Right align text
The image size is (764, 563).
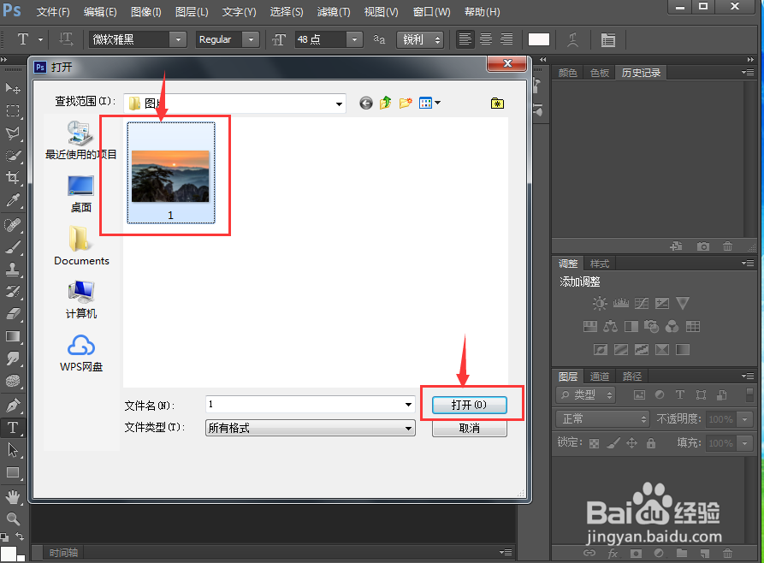(506, 39)
